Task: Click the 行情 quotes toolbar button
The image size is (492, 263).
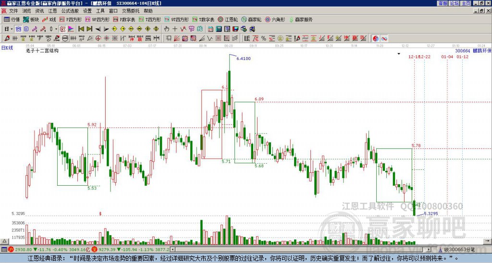Action: click(12, 19)
